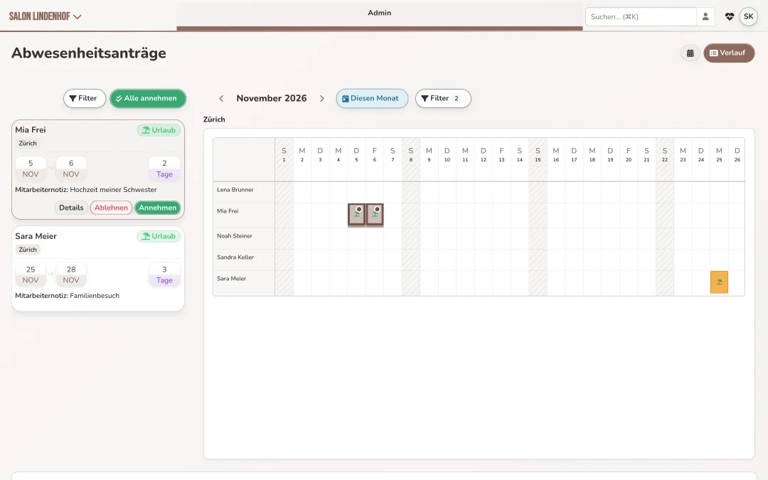The height and width of the screenshot is (480, 768).
Task: Click Mia Frei row name in calendar
Action: pyautogui.click(x=228, y=211)
